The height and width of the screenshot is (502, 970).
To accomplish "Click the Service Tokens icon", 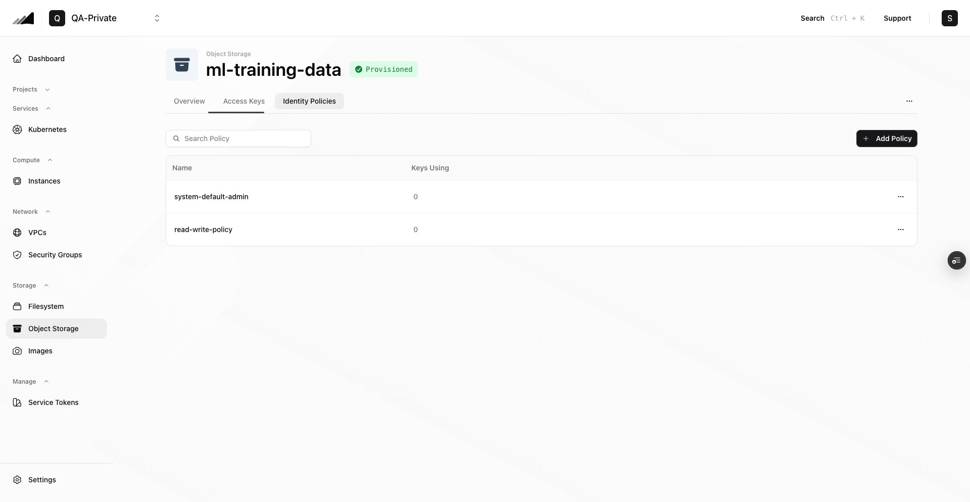I will click(17, 402).
